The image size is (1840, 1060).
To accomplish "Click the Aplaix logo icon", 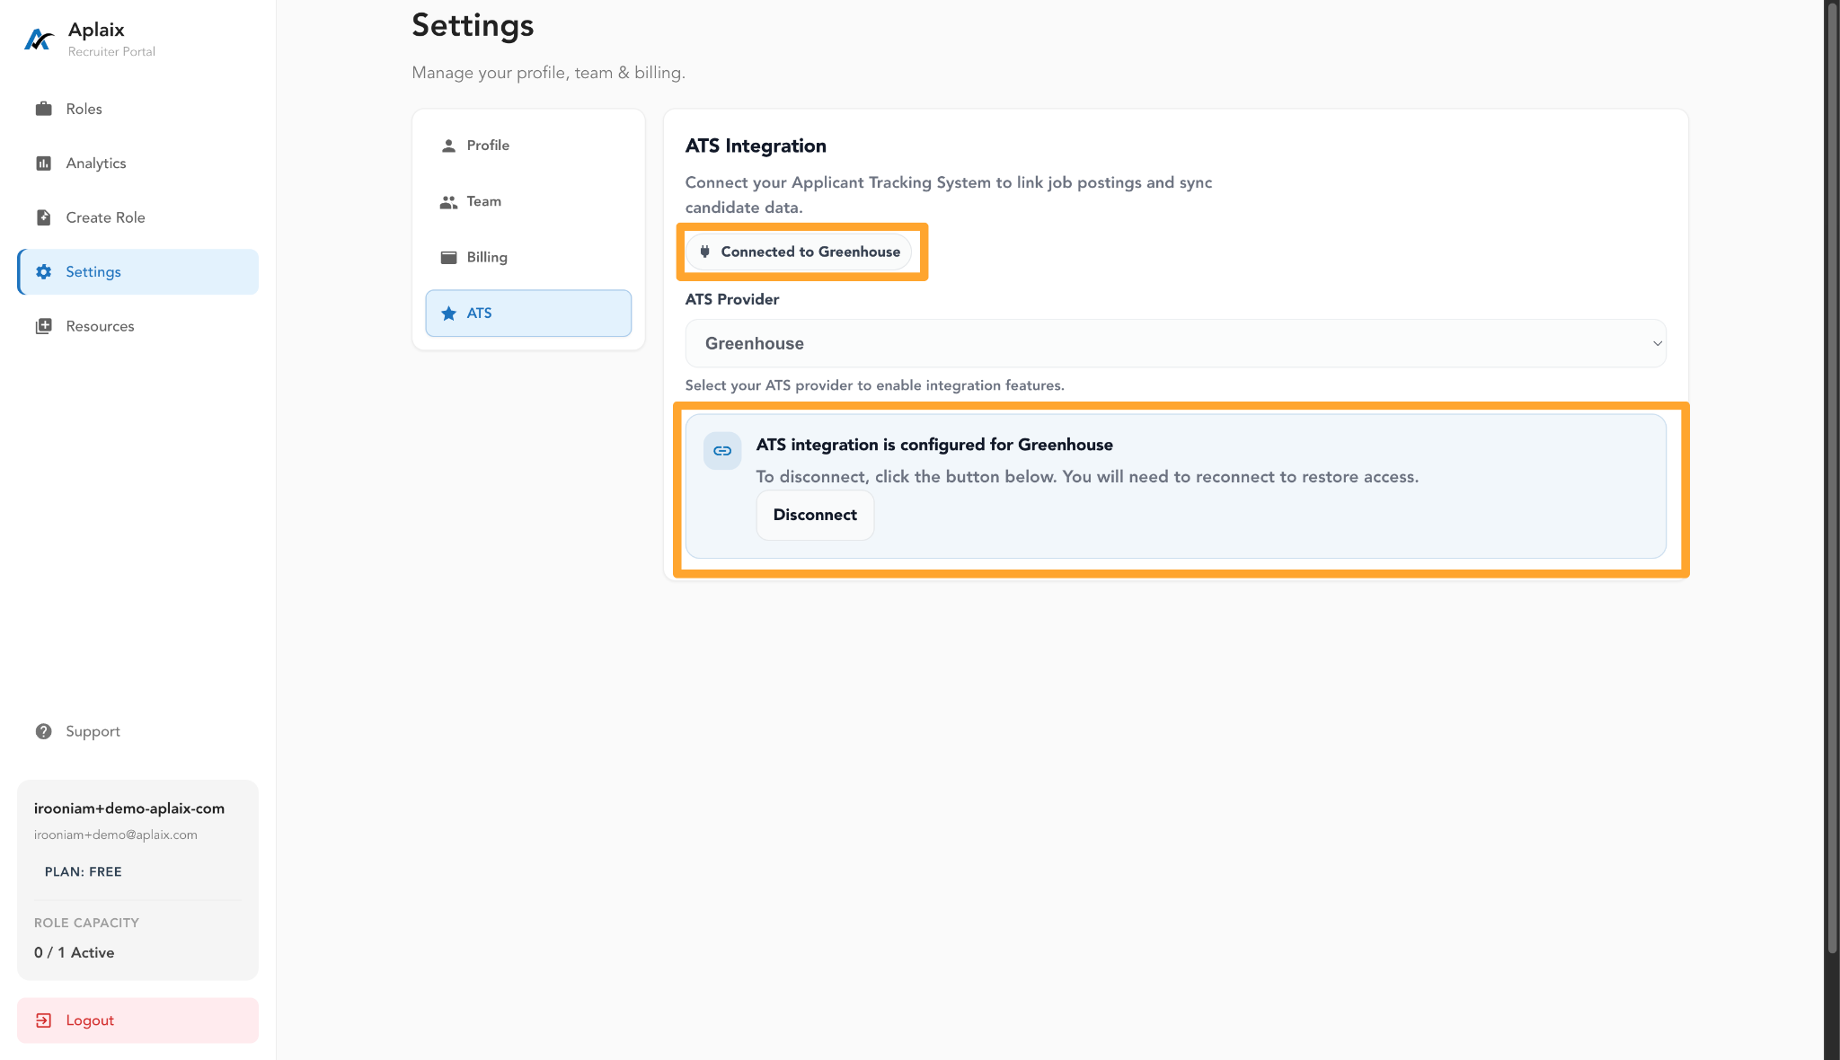I will [39, 40].
